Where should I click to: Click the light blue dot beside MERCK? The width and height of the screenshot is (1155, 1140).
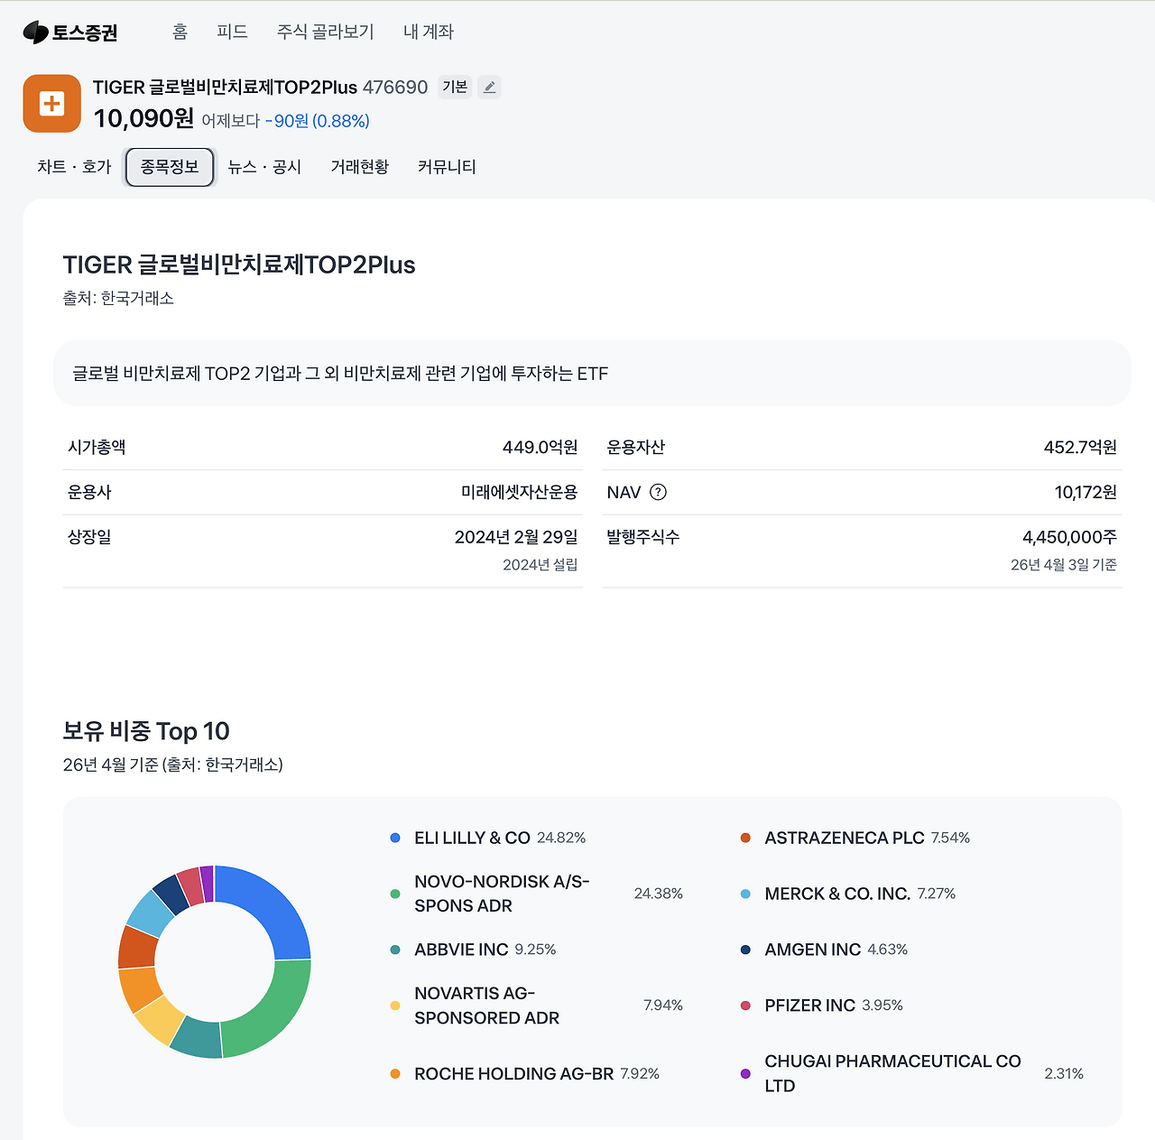745,894
